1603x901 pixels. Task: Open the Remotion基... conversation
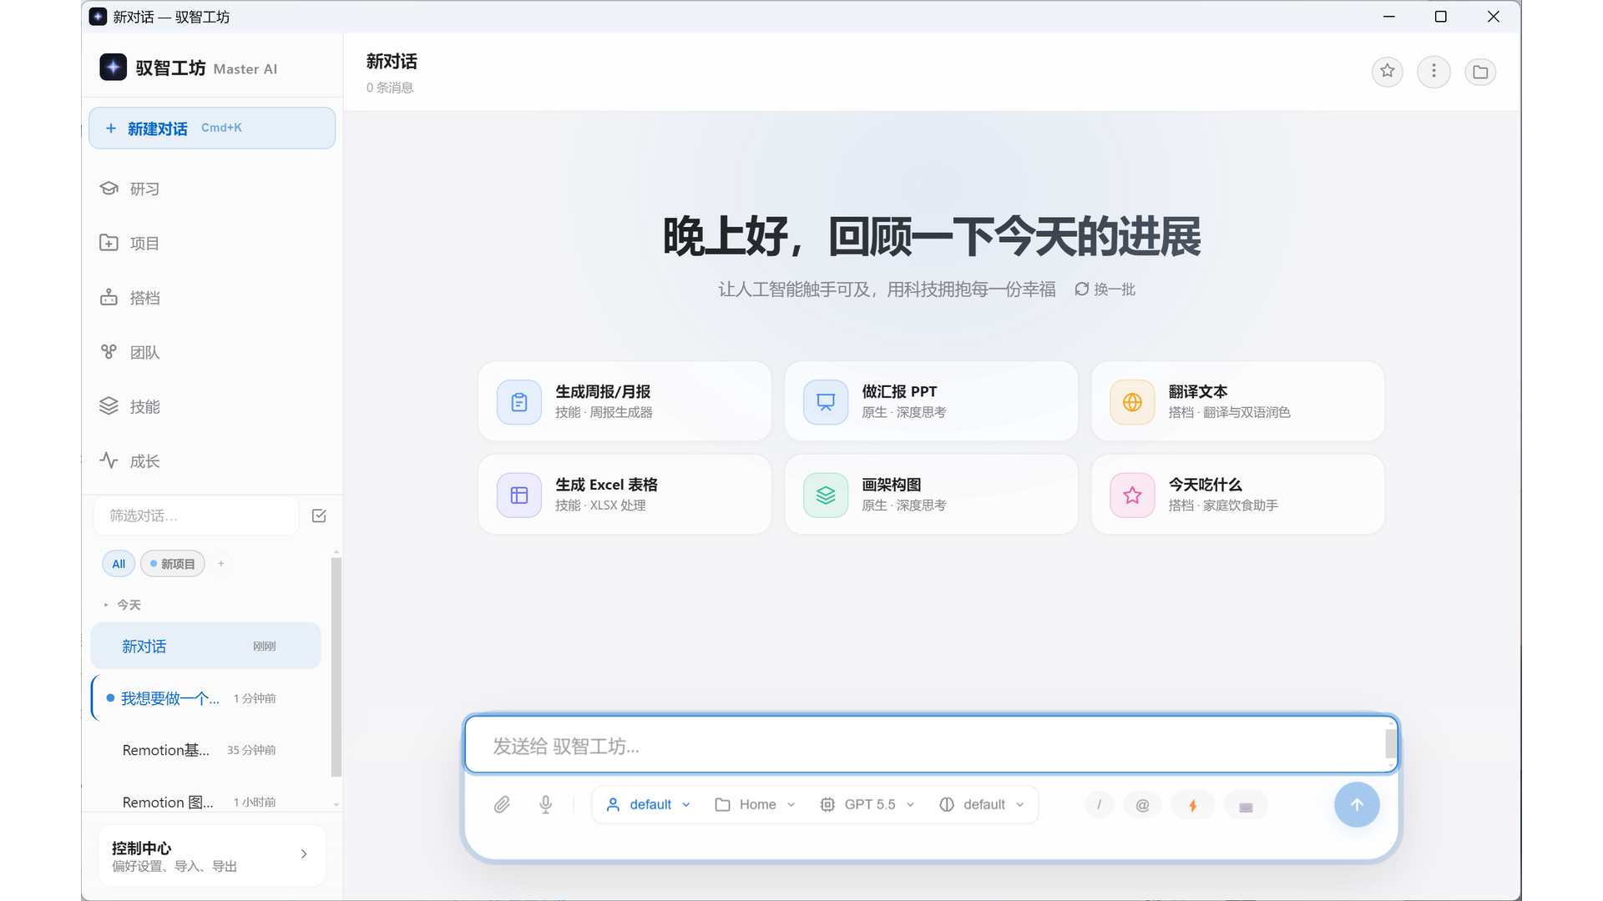pos(205,750)
